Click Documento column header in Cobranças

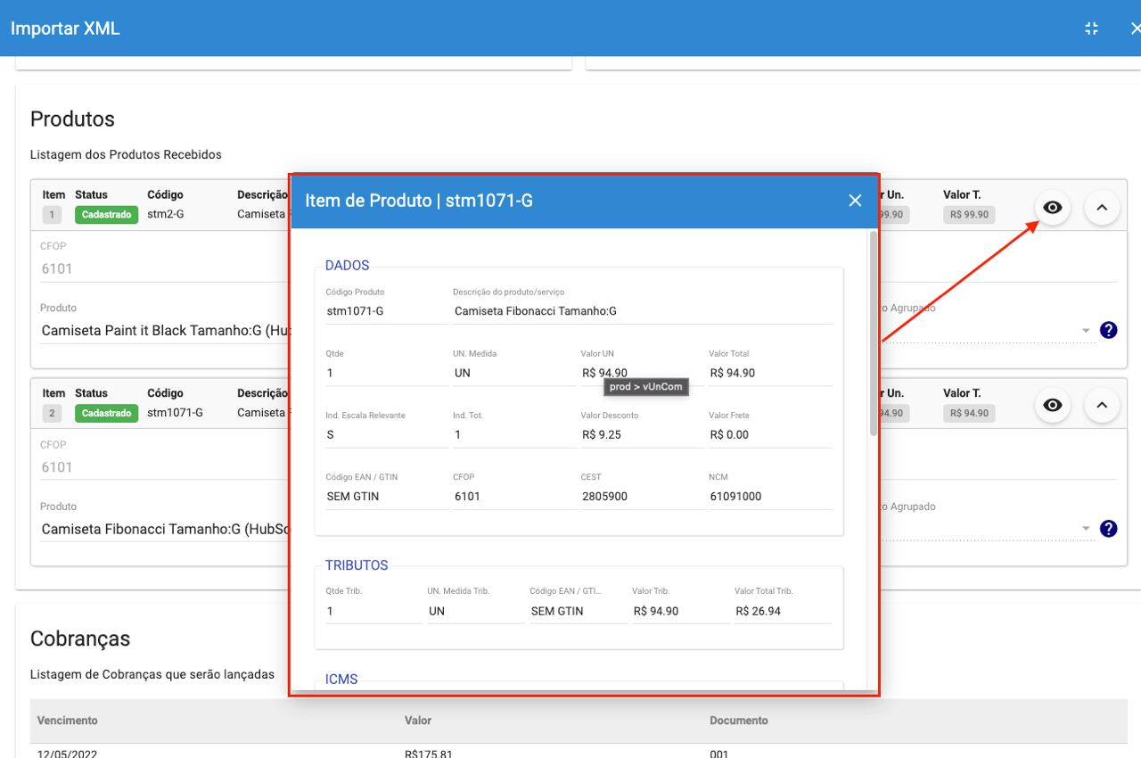point(738,721)
